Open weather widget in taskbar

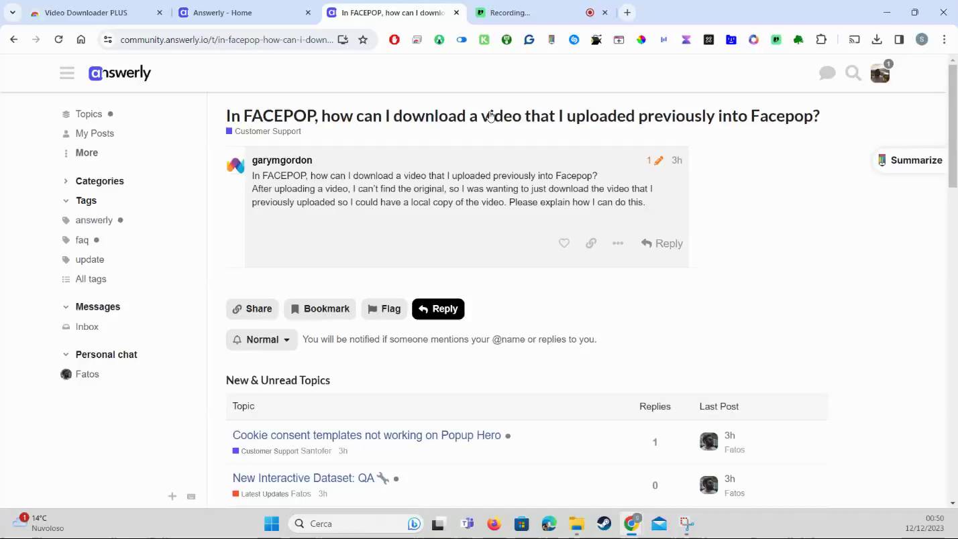[39, 523]
